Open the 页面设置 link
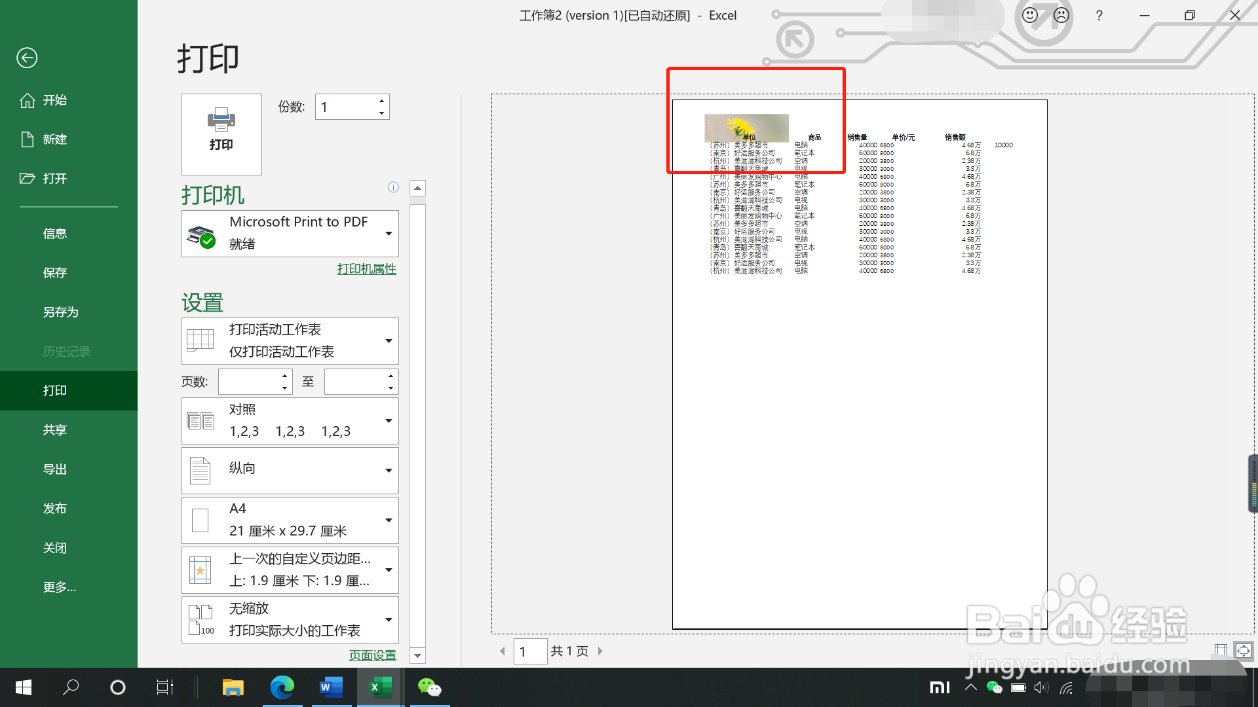Viewport: 1258px width, 707px height. 372,655
